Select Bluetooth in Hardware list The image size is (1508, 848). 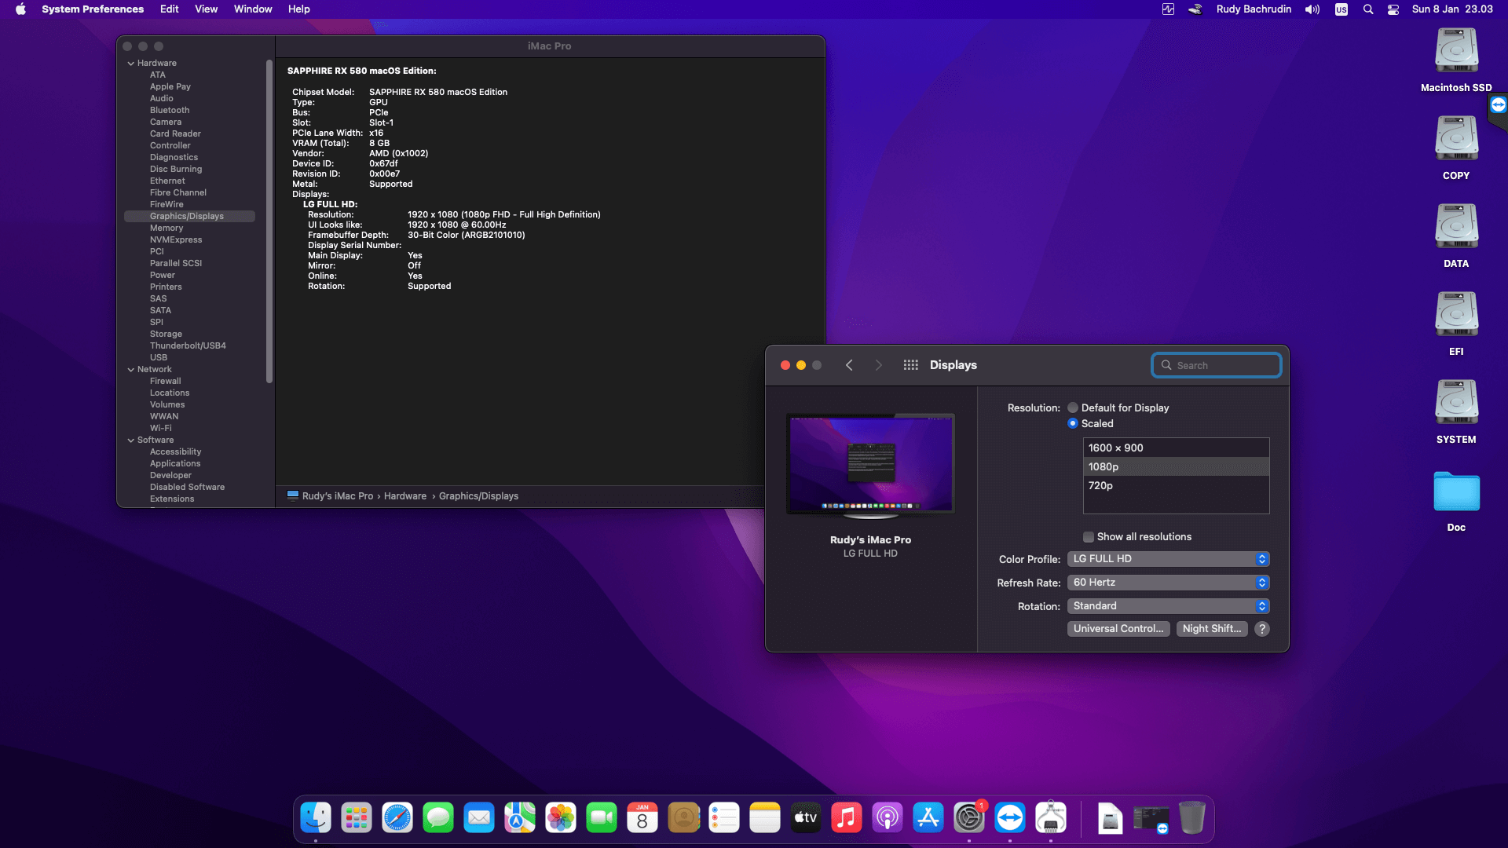[170, 111]
